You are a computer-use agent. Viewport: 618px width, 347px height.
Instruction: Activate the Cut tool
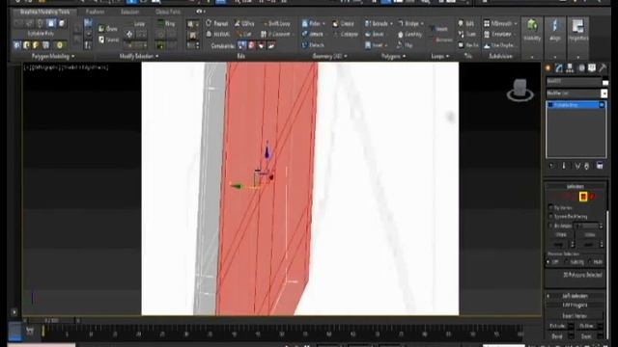244,35
